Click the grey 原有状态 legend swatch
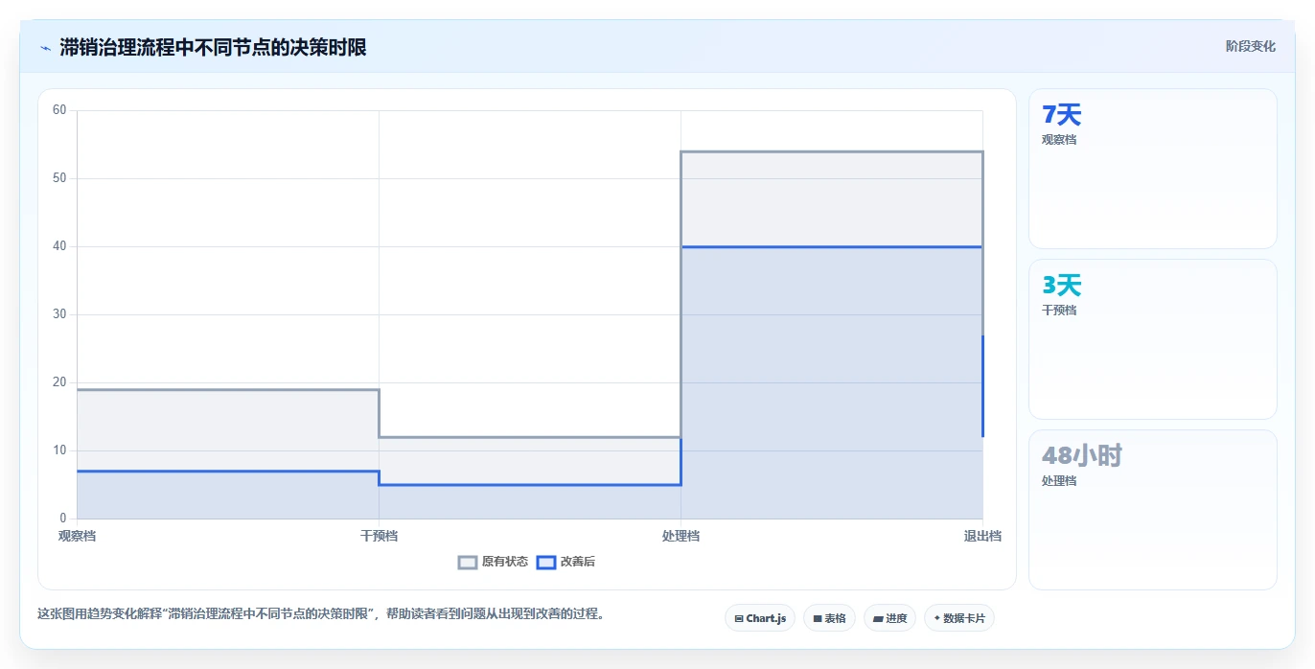Screen dimensions: 1315x669 point(468,563)
